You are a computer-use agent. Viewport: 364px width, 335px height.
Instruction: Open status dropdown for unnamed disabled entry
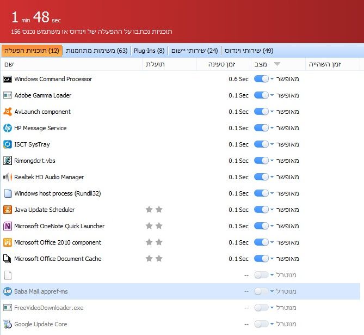[272, 275]
